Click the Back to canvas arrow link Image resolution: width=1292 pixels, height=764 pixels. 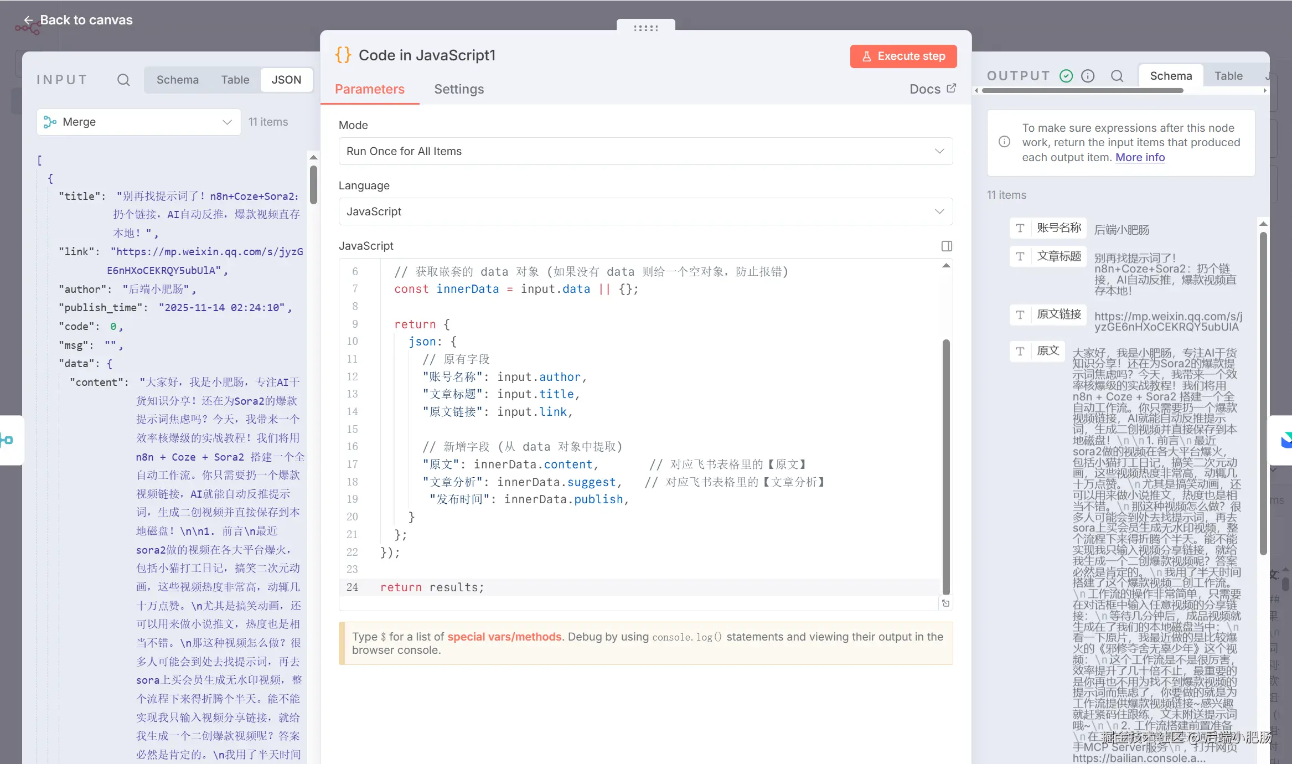pos(77,20)
